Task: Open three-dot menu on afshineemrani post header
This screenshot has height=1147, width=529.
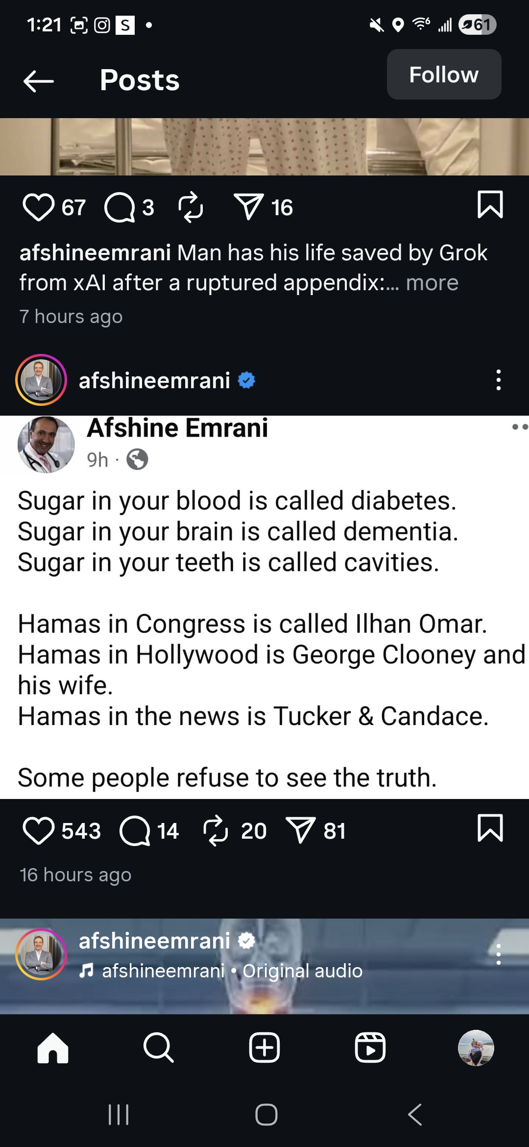Action: (x=499, y=380)
